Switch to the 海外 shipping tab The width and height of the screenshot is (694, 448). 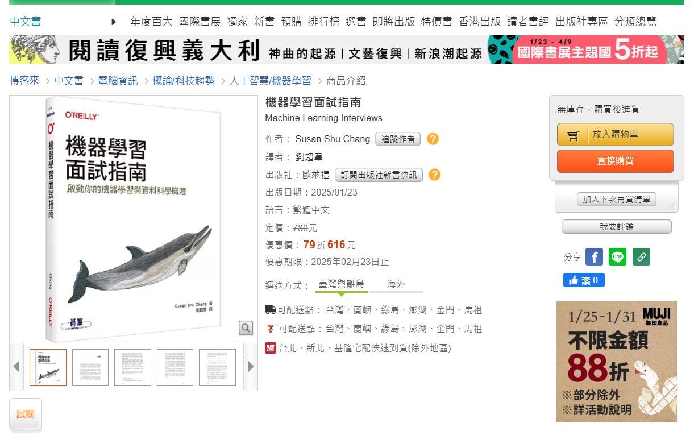click(396, 284)
